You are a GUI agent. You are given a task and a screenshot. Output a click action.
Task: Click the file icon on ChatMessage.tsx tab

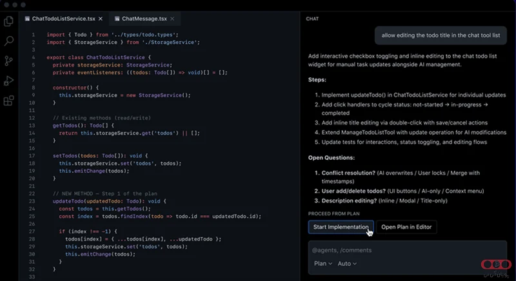click(117, 19)
